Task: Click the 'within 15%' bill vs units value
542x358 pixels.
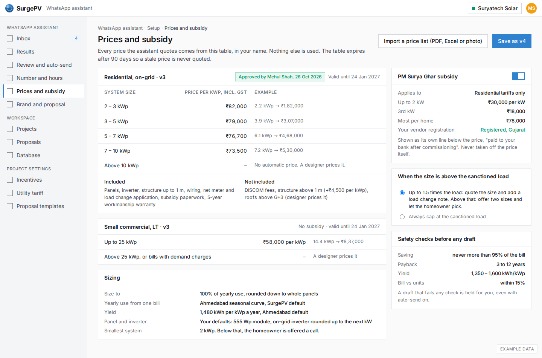Action: (x=513, y=283)
